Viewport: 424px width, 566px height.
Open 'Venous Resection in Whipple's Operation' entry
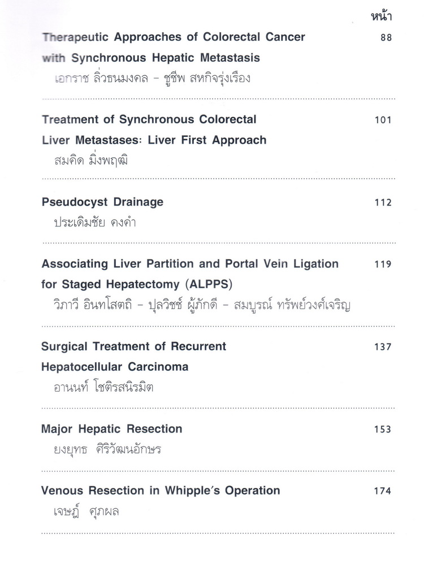click(161, 491)
